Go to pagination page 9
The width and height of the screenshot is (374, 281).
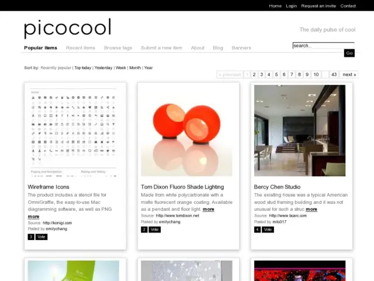307,74
